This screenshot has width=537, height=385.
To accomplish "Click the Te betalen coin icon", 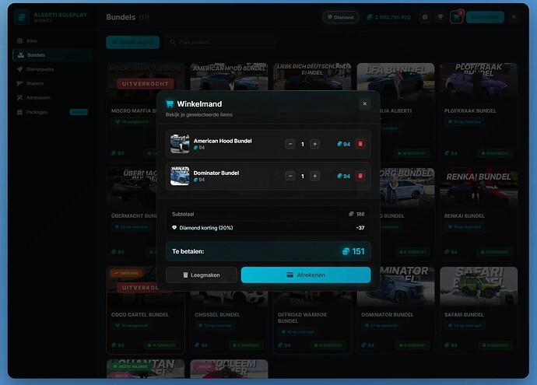I will point(346,251).
